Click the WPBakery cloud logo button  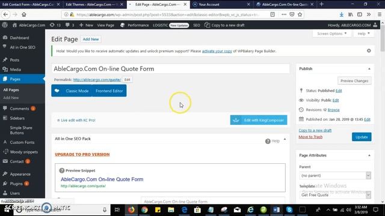pyautogui.click(x=57, y=91)
